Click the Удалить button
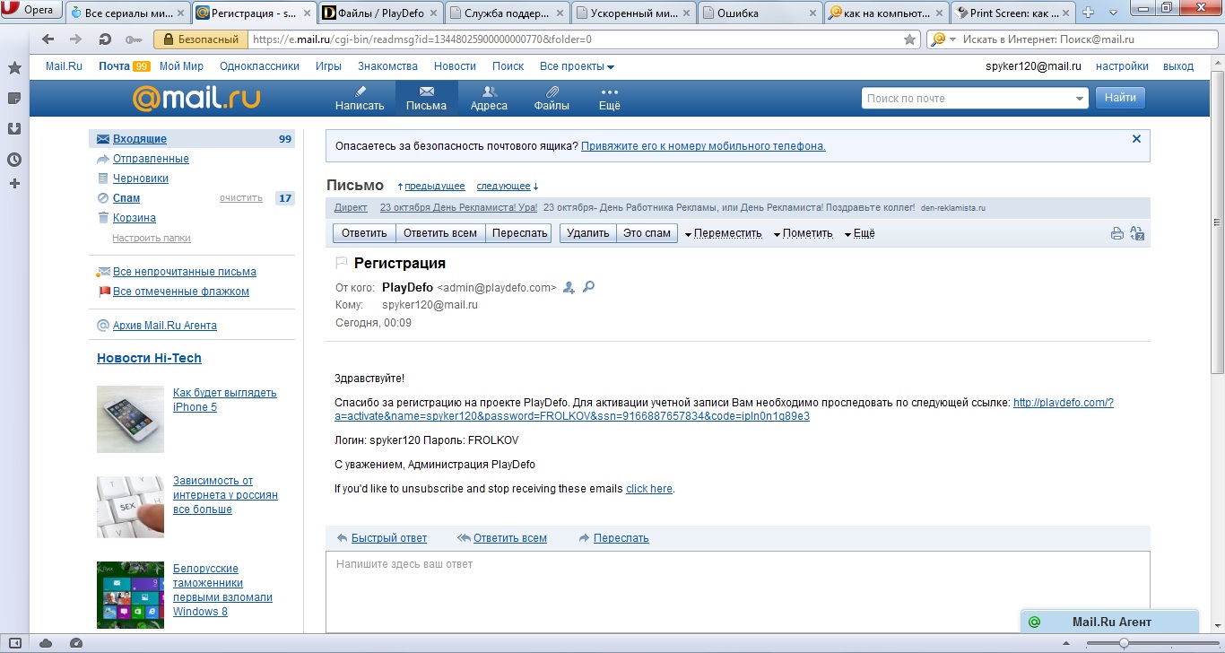The image size is (1225, 653). (588, 233)
